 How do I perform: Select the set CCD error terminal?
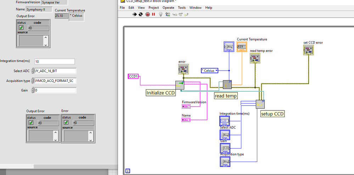pyautogui.click(x=309, y=50)
